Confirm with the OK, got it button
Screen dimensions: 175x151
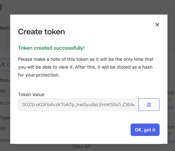145,130
